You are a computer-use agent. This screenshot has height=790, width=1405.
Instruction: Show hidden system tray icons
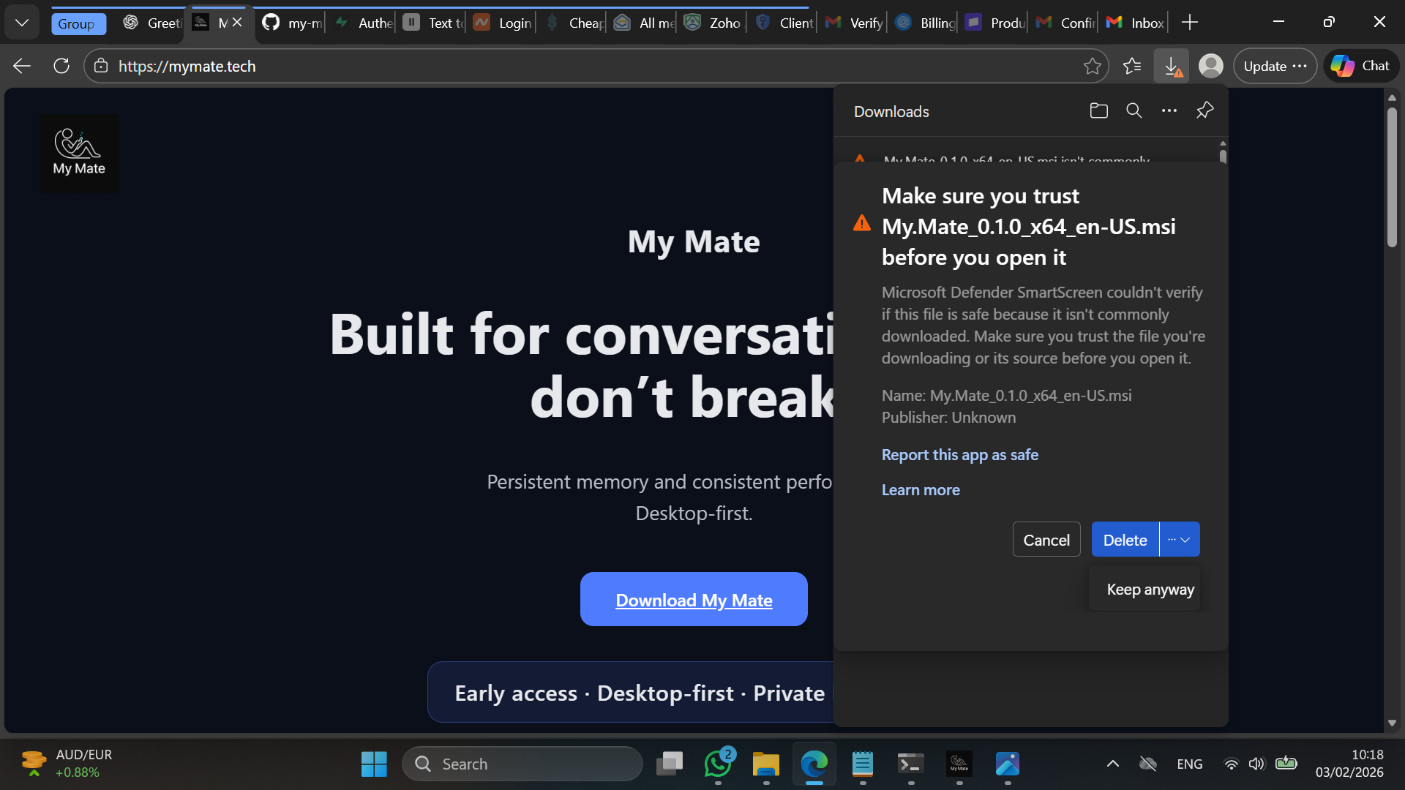1112,764
